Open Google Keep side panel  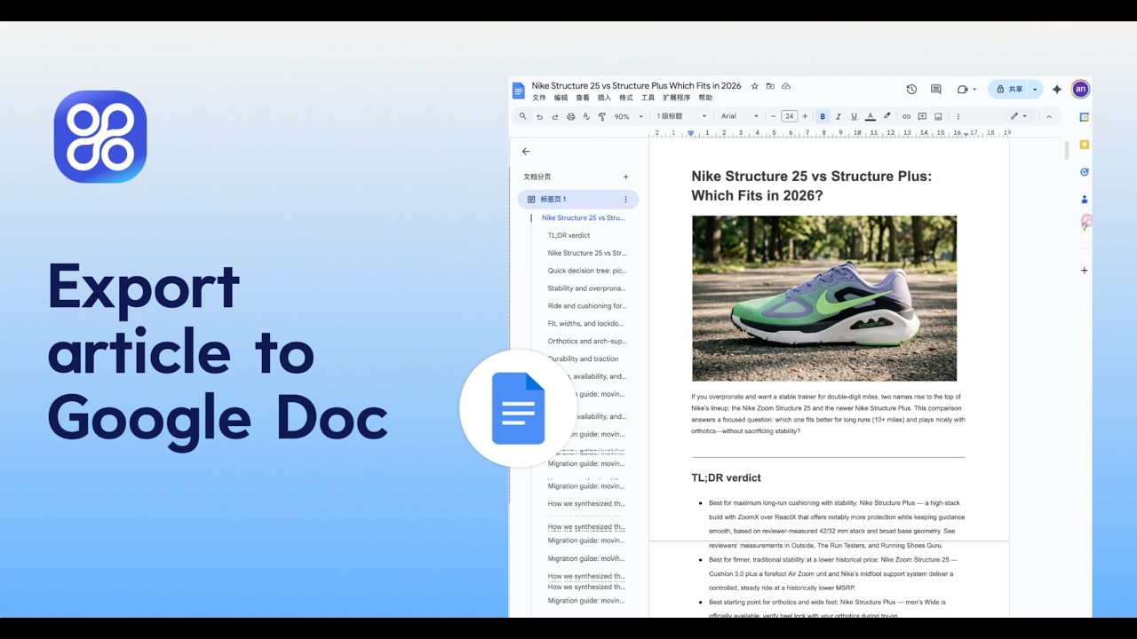point(1084,144)
